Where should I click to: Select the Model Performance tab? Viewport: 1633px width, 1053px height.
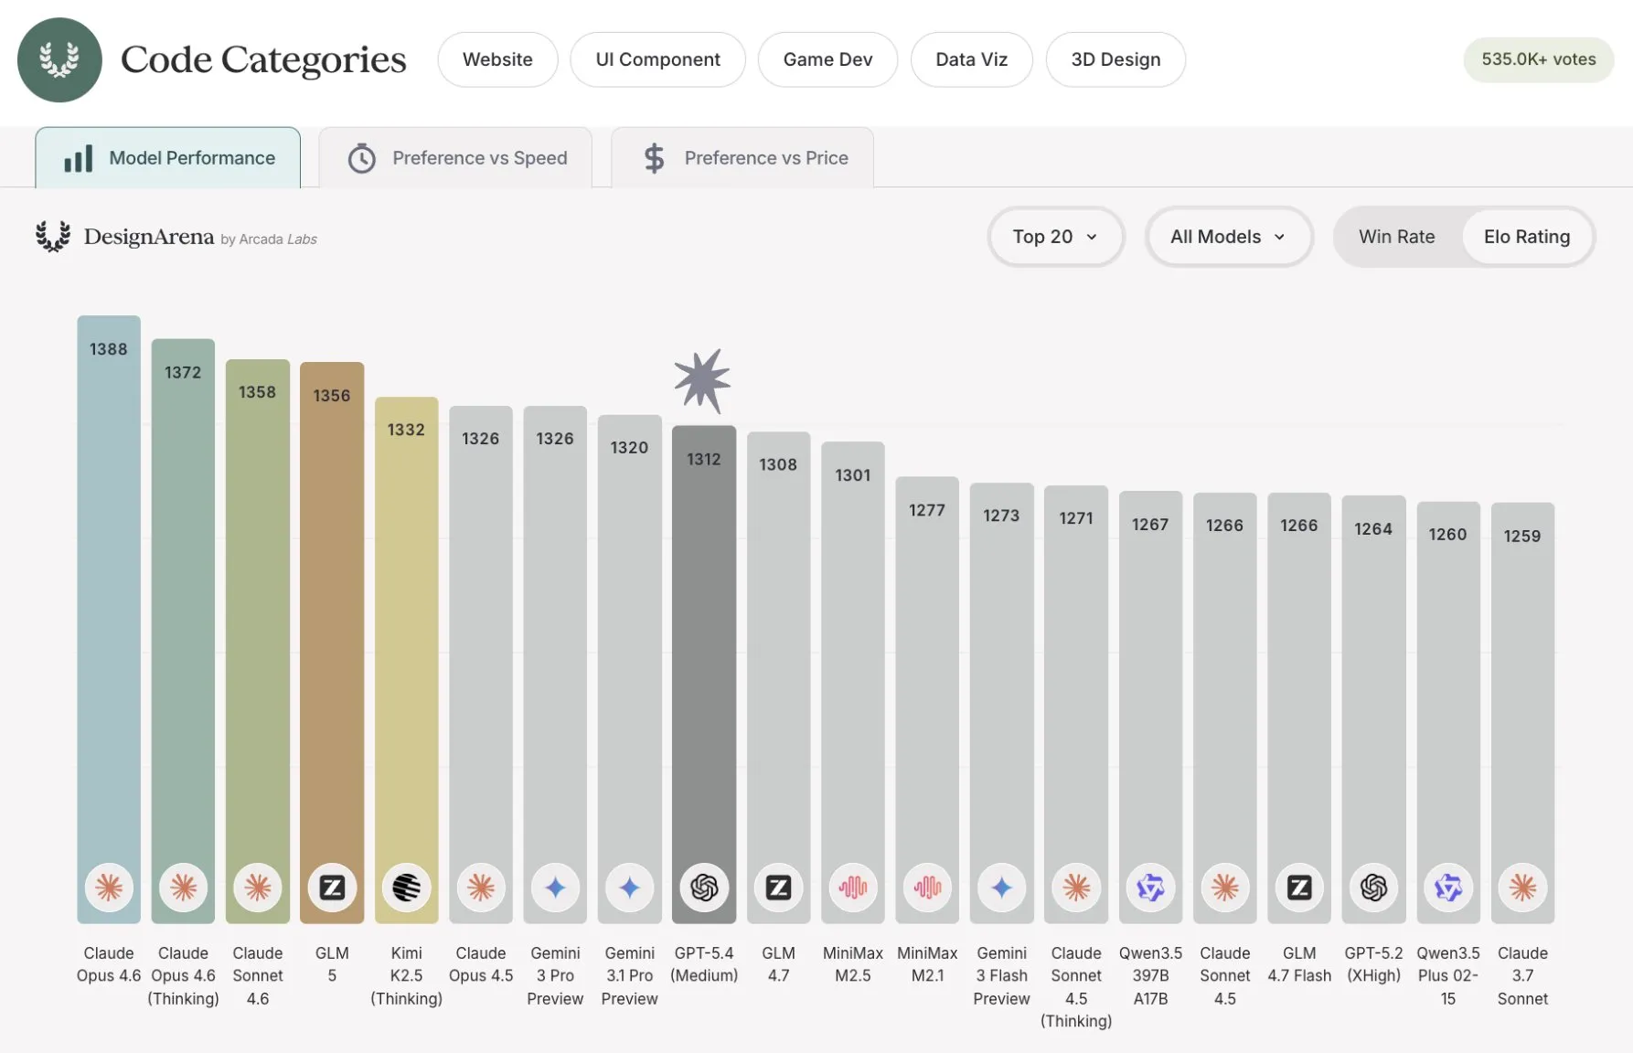point(168,158)
